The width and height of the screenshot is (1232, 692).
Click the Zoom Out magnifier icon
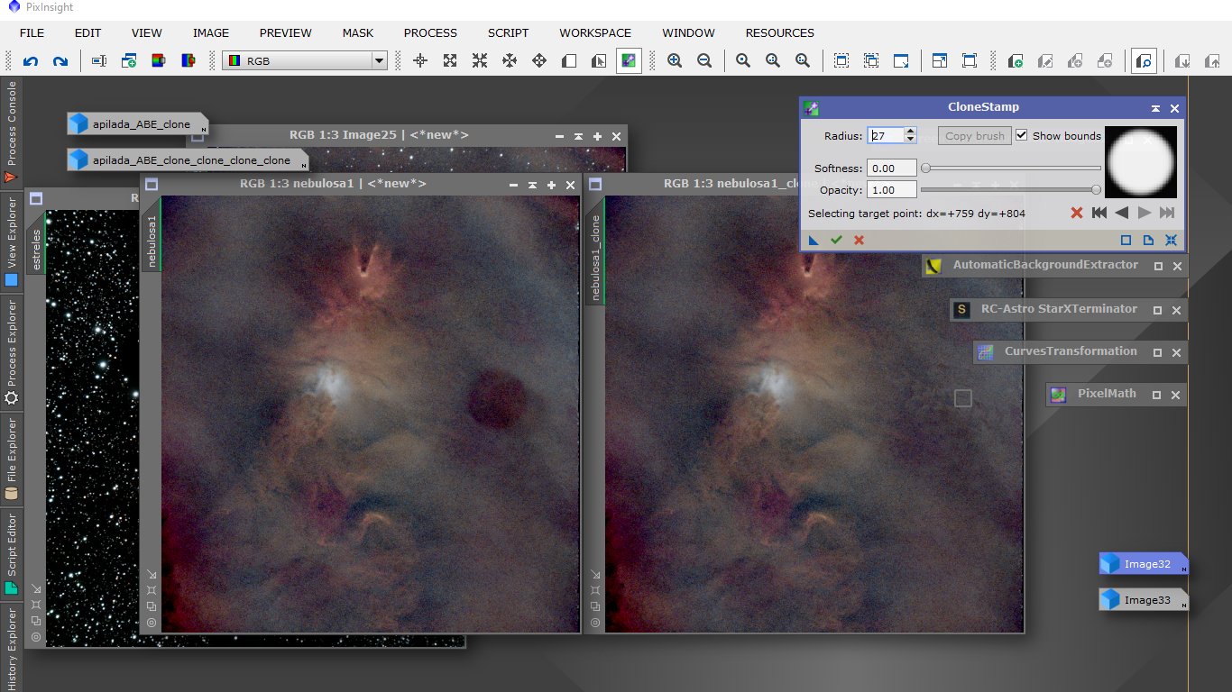click(x=704, y=61)
